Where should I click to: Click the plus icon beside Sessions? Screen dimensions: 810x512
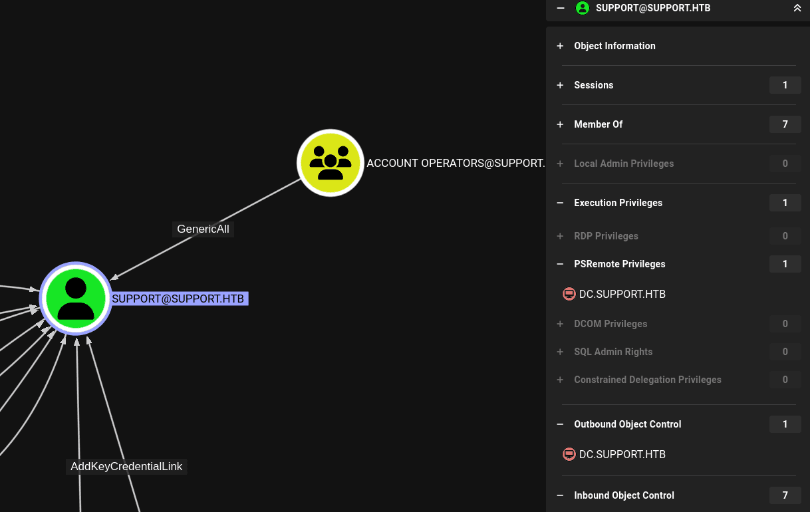560,85
